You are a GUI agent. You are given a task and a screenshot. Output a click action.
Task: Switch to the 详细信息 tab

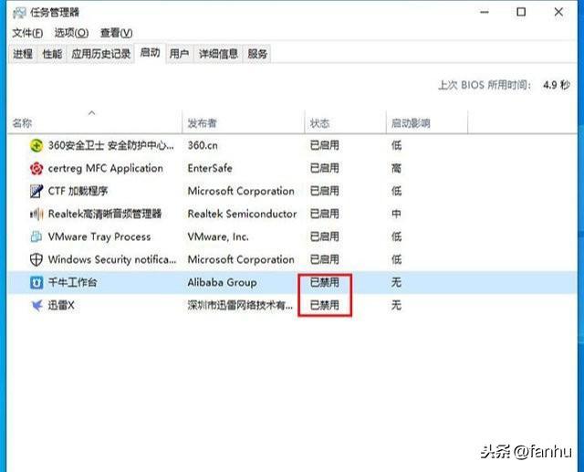pos(218,54)
